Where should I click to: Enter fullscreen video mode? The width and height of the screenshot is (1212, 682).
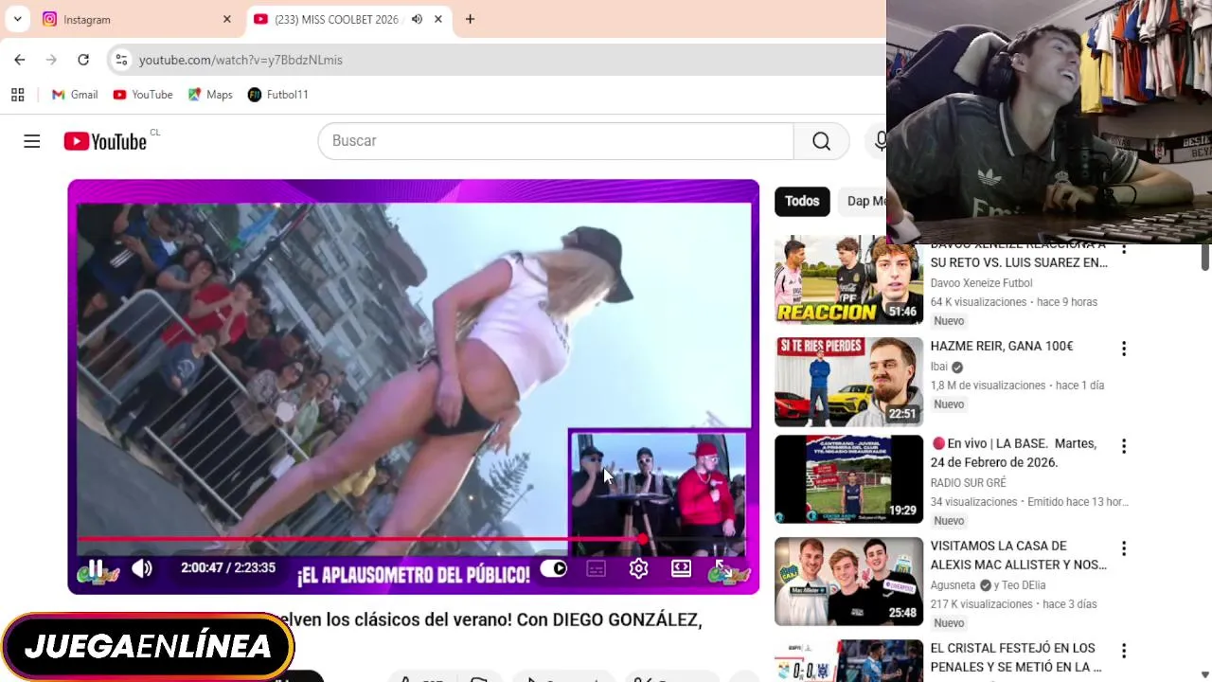(x=722, y=568)
